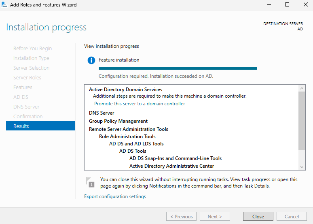Minimize the wizard window
The height and width of the screenshot is (224, 313).
click(x=269, y=5)
